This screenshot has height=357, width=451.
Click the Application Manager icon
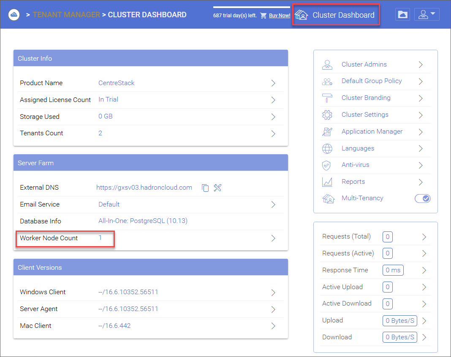coord(327,132)
